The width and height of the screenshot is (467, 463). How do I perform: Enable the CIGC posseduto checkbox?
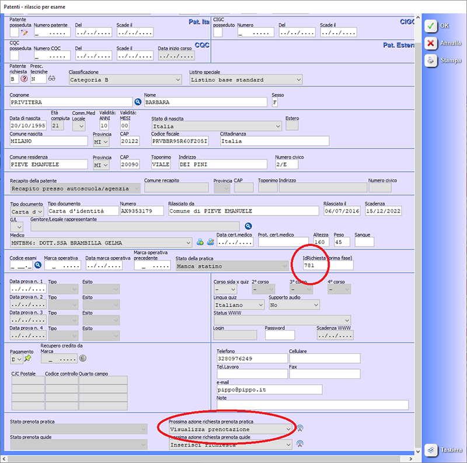click(x=218, y=33)
